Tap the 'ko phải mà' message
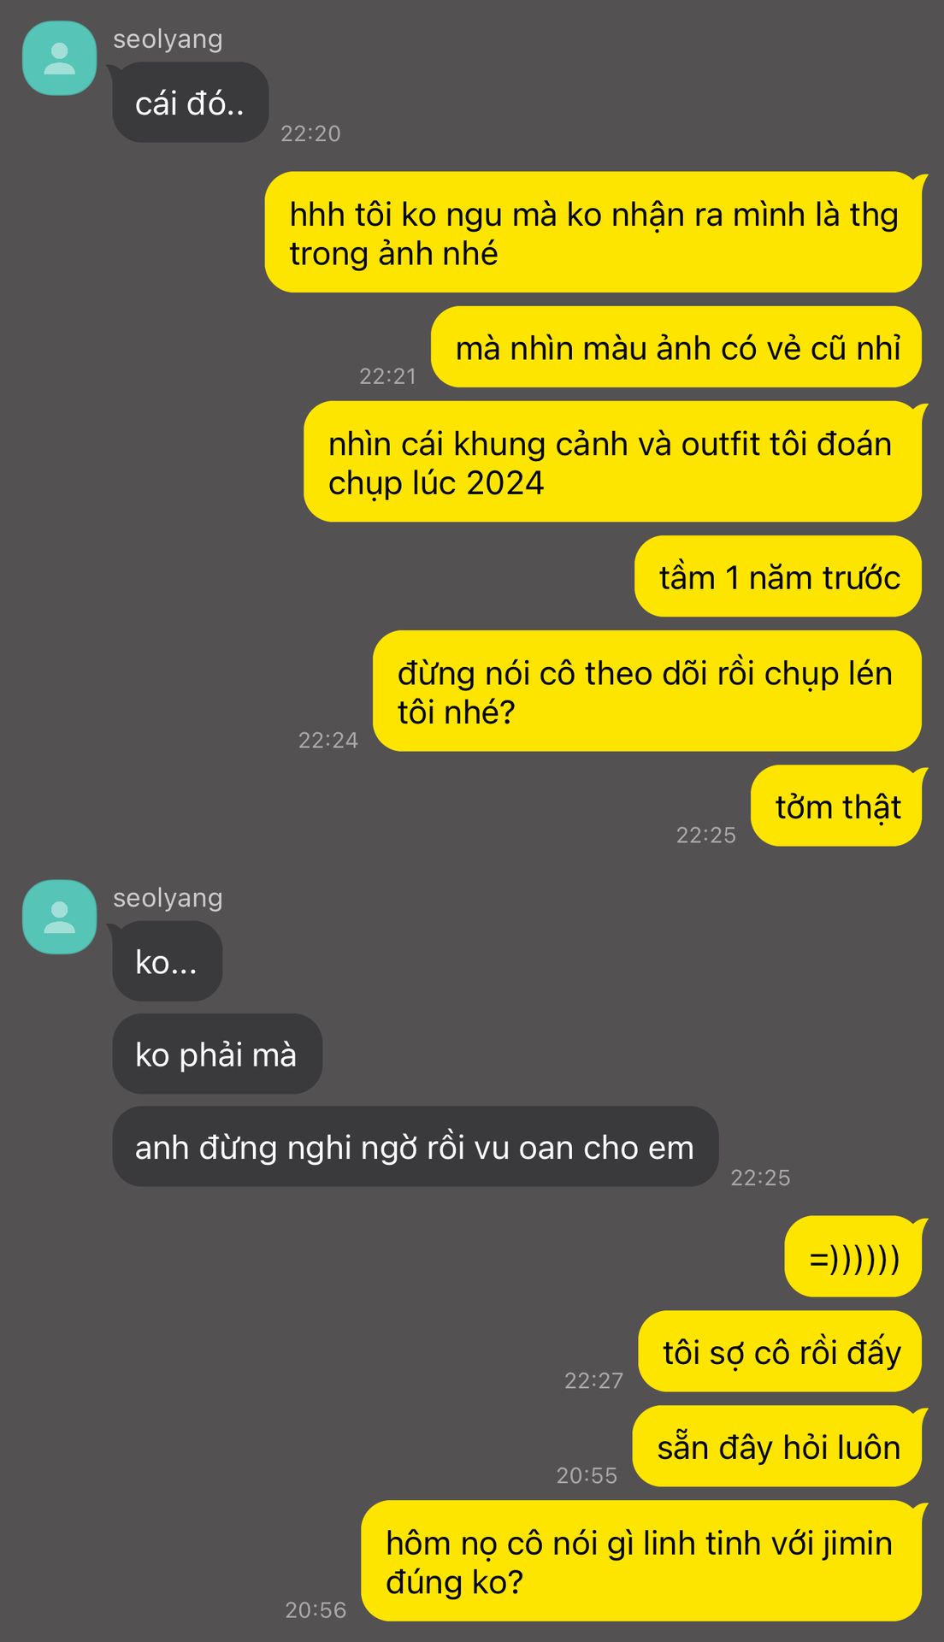This screenshot has height=1642, width=944. [217, 1054]
